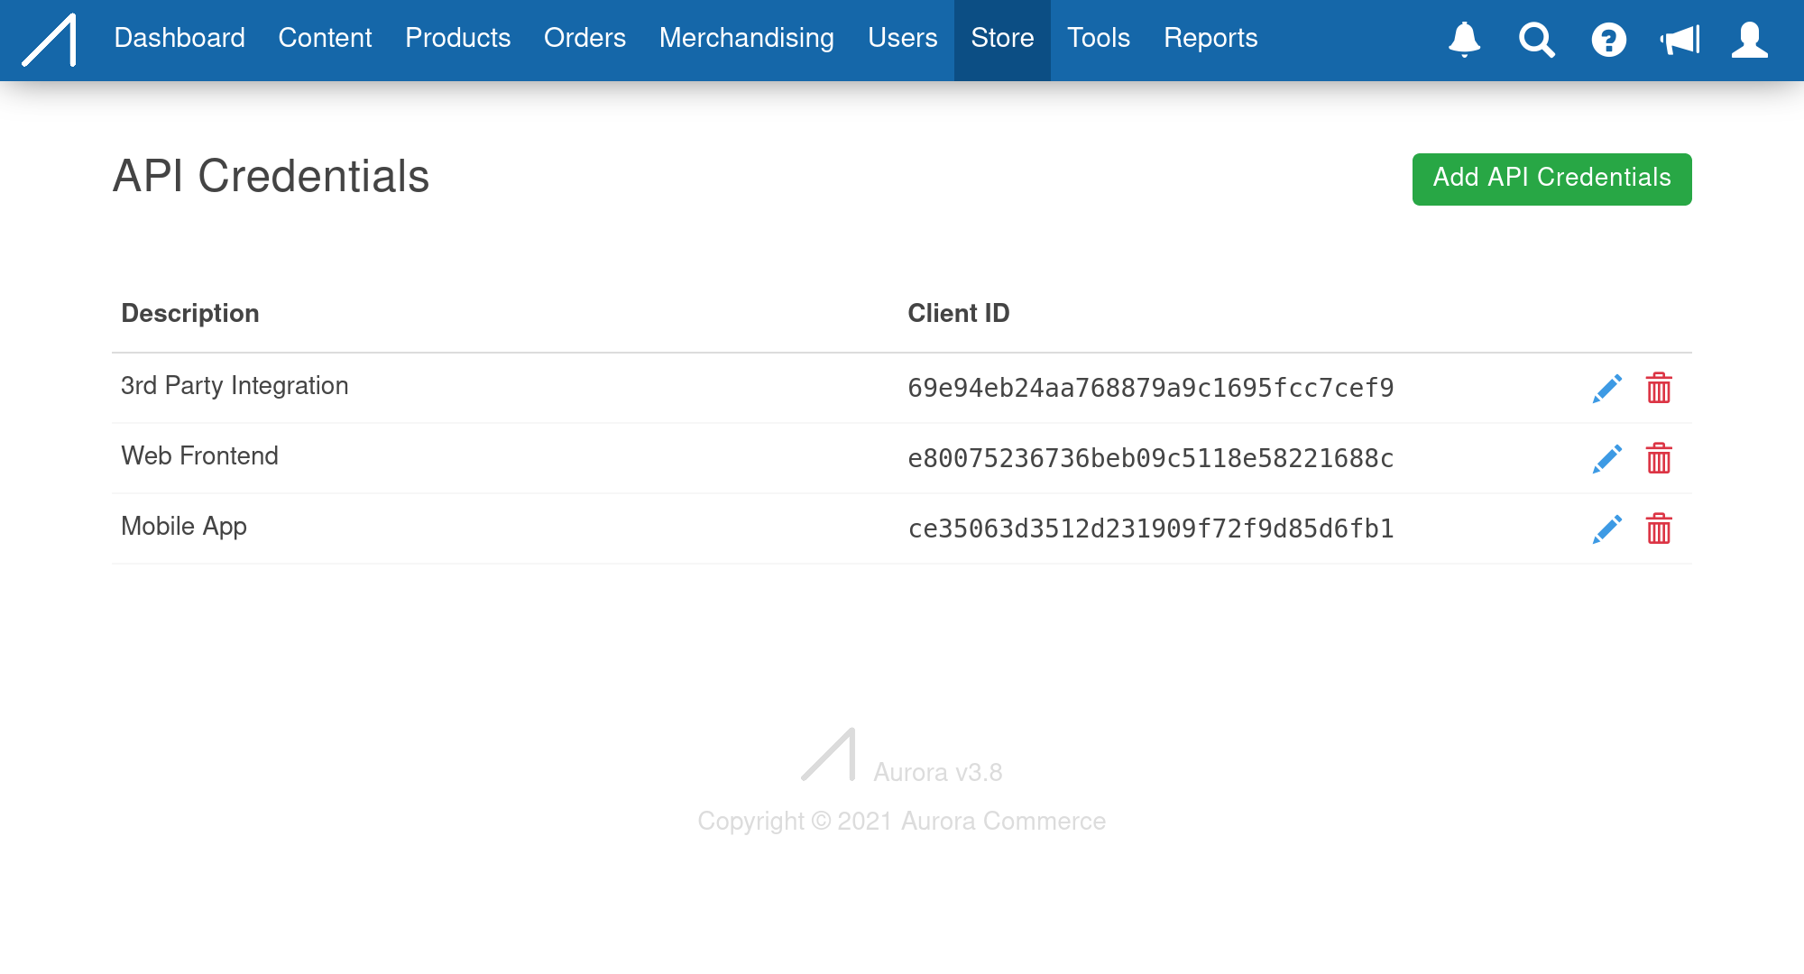Click the Mobile App client ID

(1150, 529)
